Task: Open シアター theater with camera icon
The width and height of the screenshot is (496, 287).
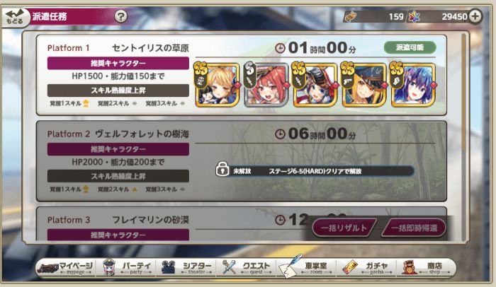Action: click(x=186, y=268)
